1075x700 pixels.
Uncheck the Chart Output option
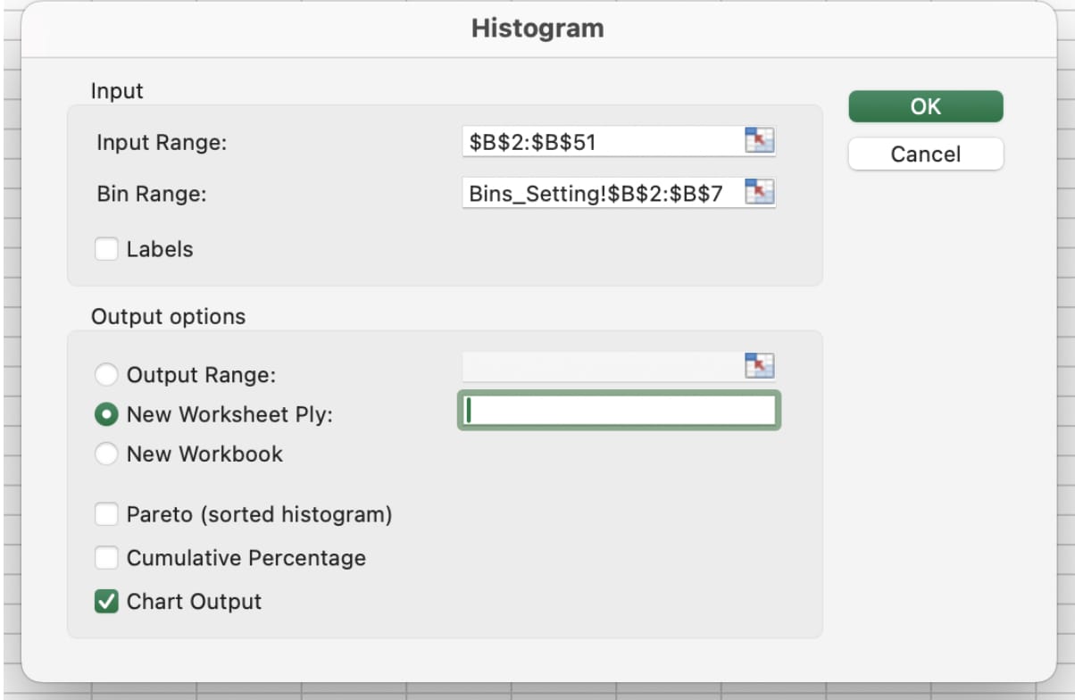point(106,601)
